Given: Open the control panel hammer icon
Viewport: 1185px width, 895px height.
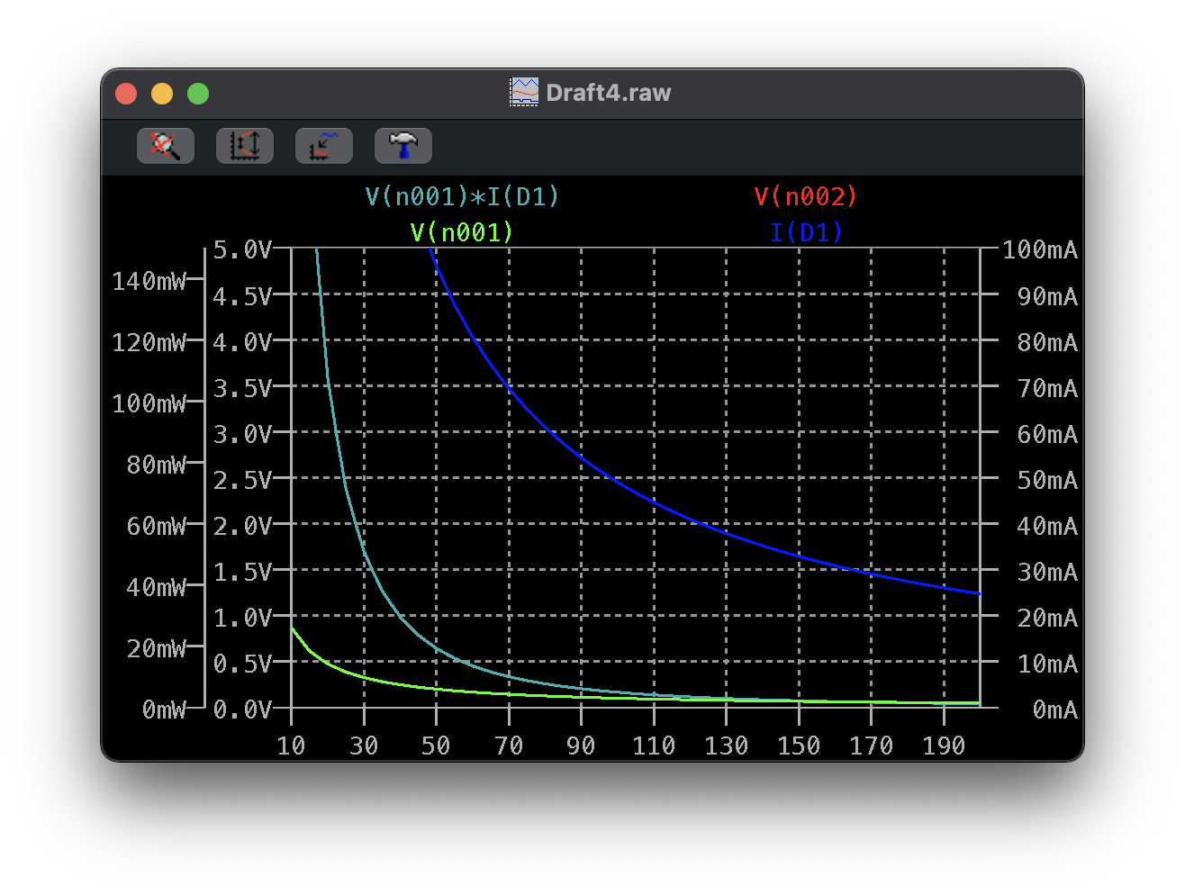Looking at the screenshot, I should 403,146.
